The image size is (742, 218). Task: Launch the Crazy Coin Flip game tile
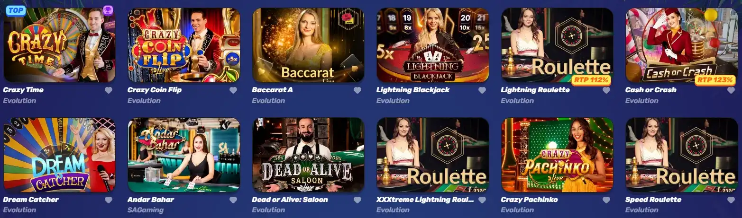click(184, 45)
